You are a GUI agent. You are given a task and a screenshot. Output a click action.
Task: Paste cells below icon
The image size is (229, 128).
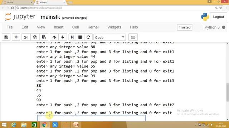click(44, 37)
